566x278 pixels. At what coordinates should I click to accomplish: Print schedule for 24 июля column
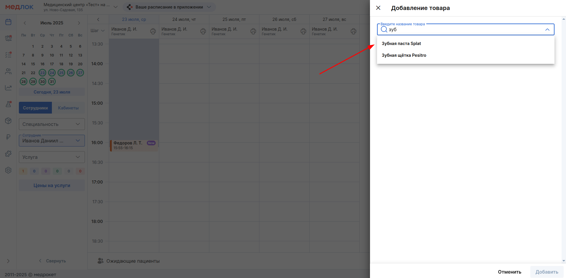(203, 31)
